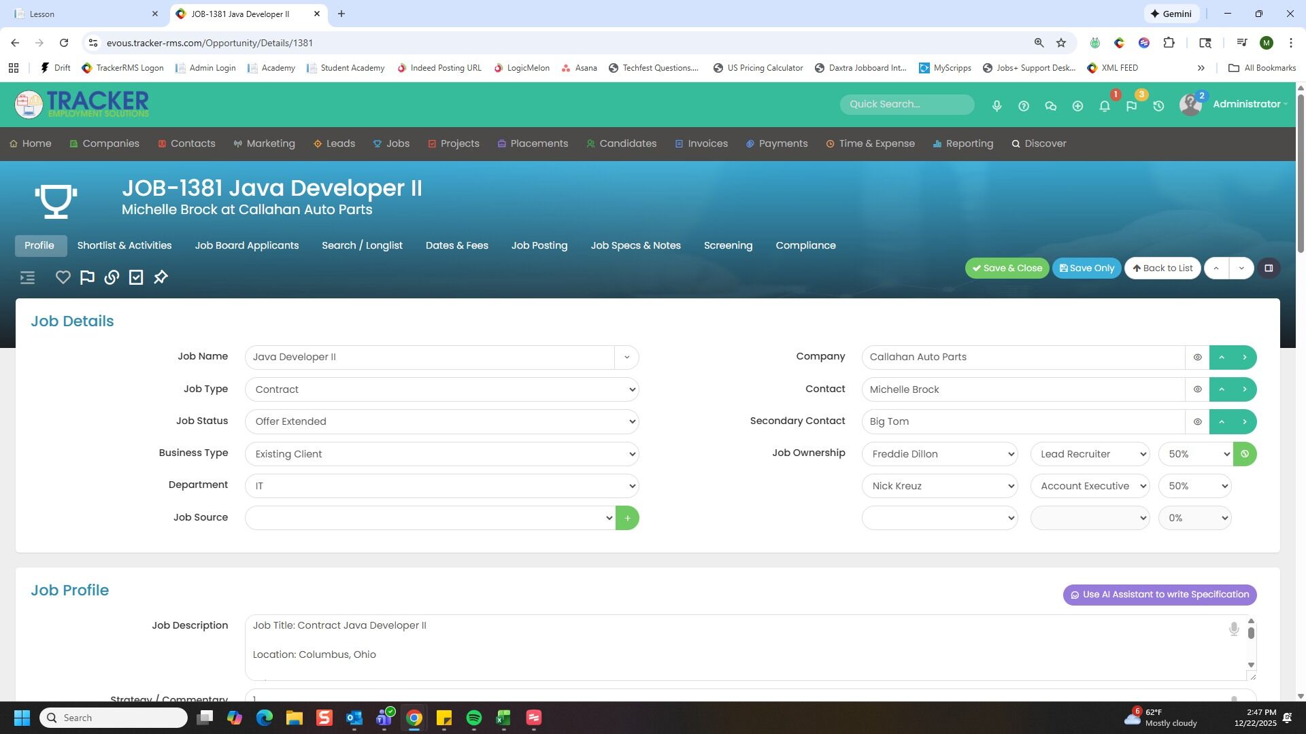View Company record via eye icon
The image size is (1306, 734).
(x=1197, y=357)
